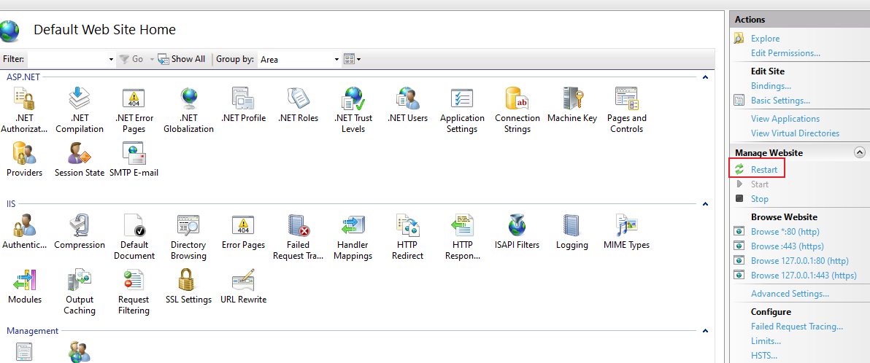Viewport: 870px width, 363px height.
Task: Open the .NET Profile icon
Action: pyautogui.click(x=243, y=105)
